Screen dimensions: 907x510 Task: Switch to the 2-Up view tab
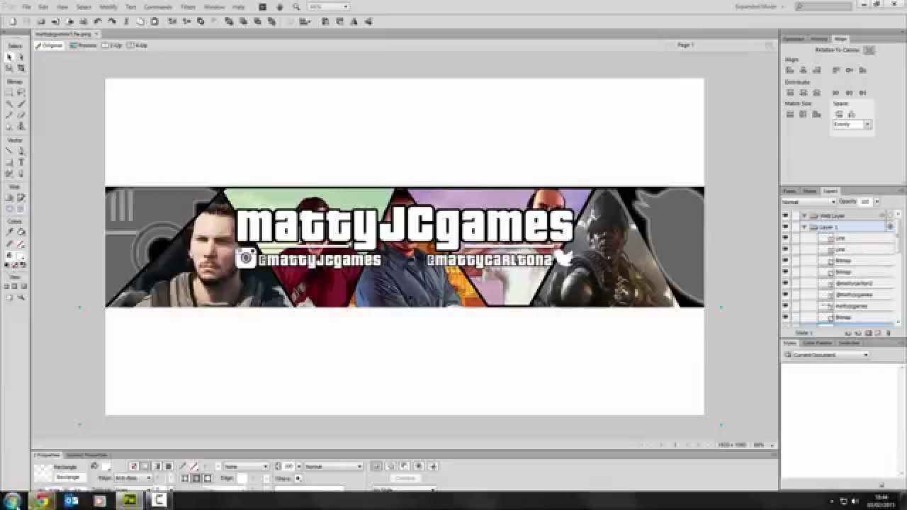pos(112,45)
